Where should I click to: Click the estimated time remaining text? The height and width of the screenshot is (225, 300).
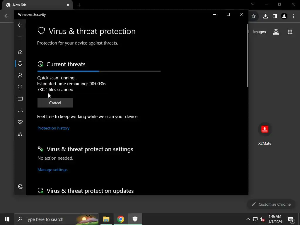(71, 84)
